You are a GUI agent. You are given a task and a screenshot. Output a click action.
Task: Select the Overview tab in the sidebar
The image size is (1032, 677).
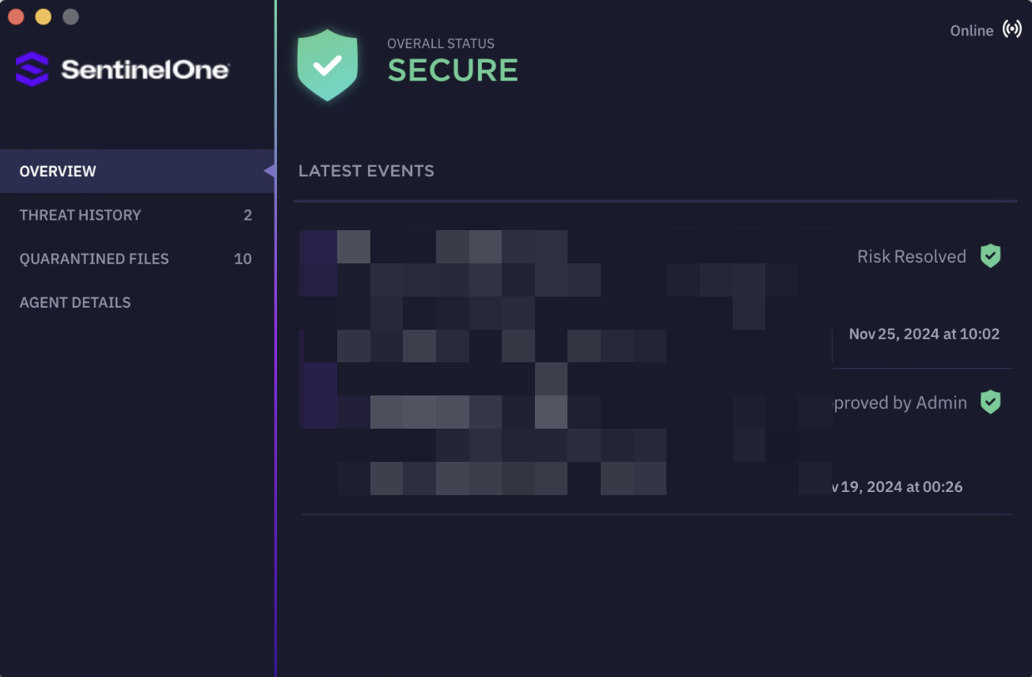pyautogui.click(x=58, y=172)
